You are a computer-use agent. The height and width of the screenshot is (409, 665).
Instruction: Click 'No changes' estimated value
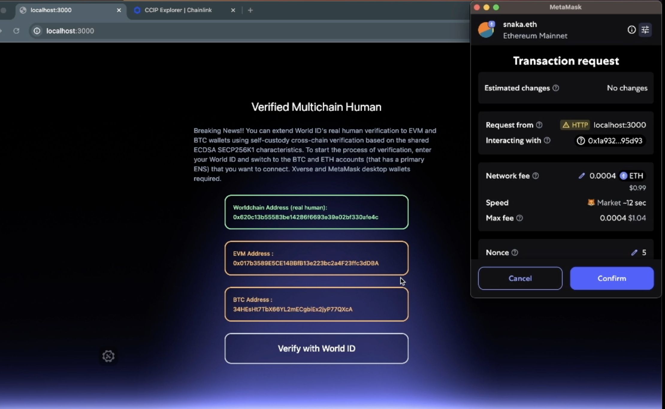tap(627, 88)
